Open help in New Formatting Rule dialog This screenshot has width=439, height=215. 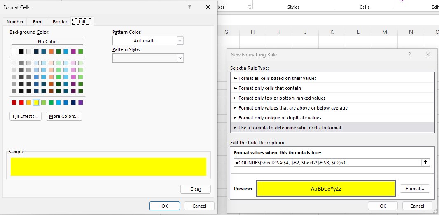tap(409, 55)
